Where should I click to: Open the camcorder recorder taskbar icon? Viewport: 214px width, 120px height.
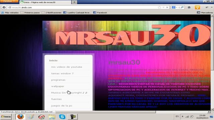tap(73, 117)
